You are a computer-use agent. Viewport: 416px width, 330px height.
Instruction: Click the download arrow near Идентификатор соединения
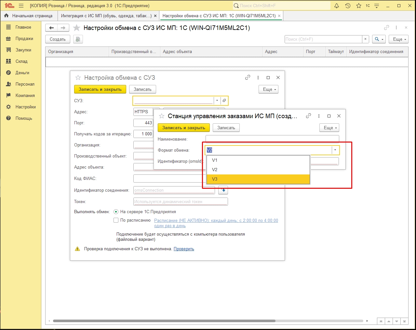(223, 190)
